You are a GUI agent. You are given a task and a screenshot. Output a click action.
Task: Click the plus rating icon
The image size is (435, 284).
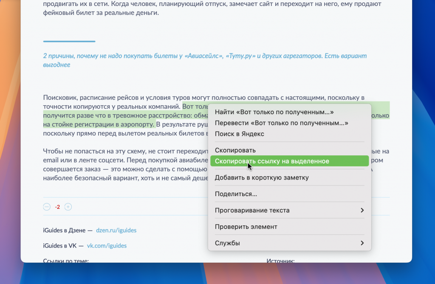point(68,207)
